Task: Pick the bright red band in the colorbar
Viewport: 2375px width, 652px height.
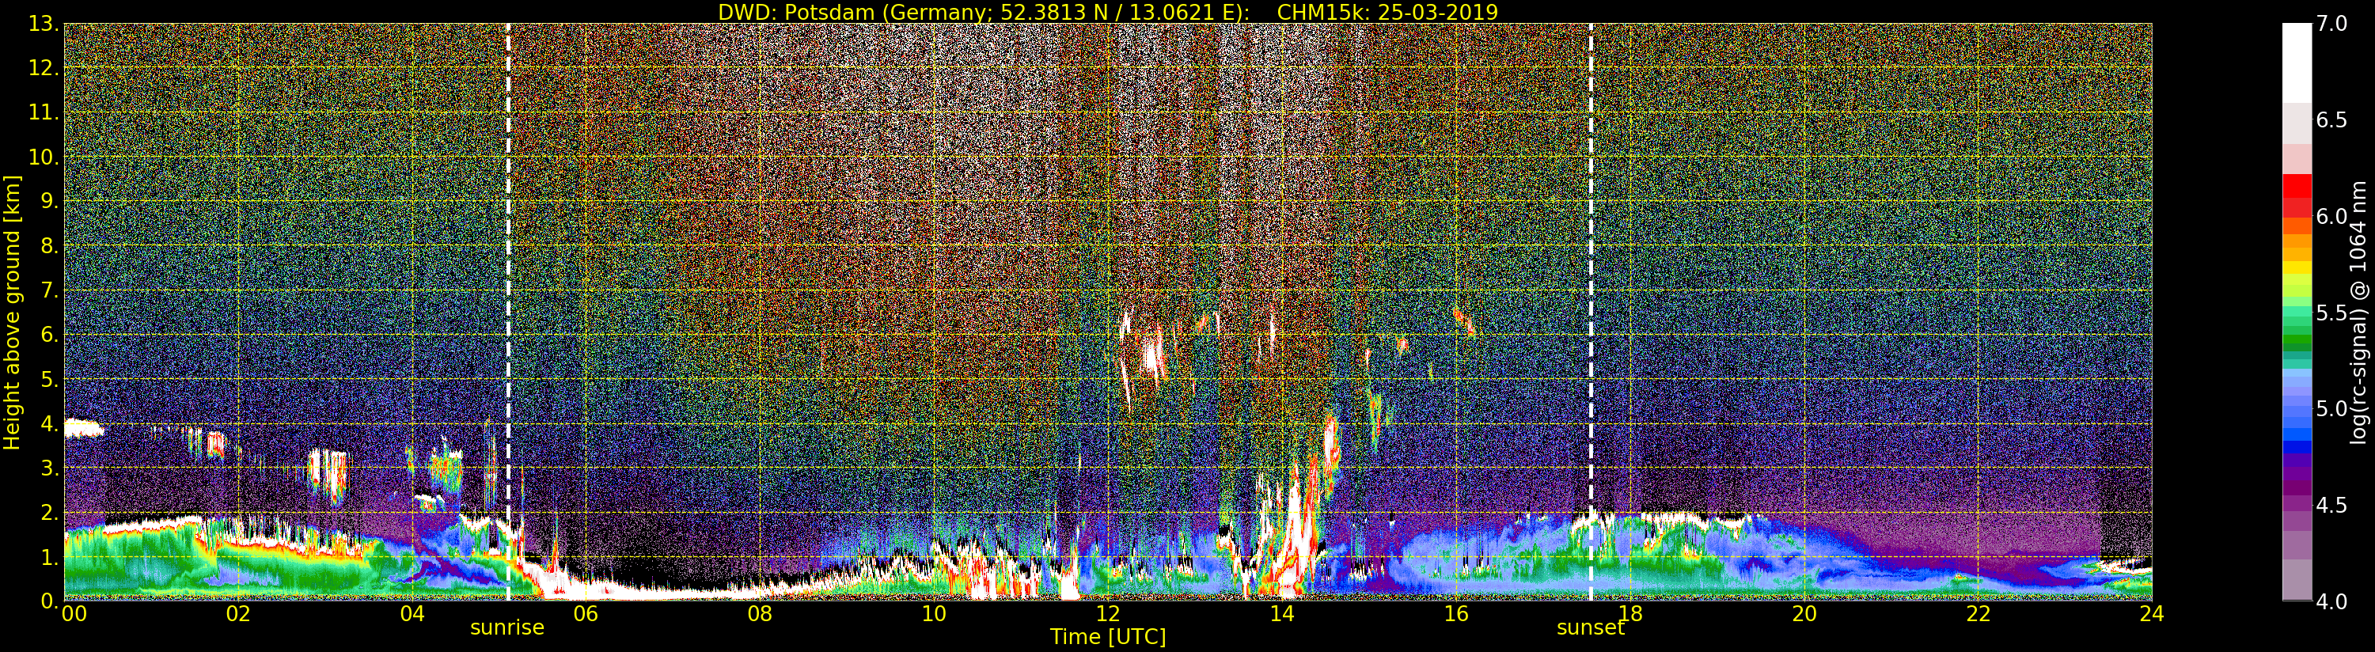Action: tap(2297, 188)
